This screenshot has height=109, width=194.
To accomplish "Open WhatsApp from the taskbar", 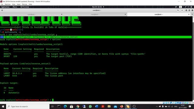I will [x=90, y=106].
